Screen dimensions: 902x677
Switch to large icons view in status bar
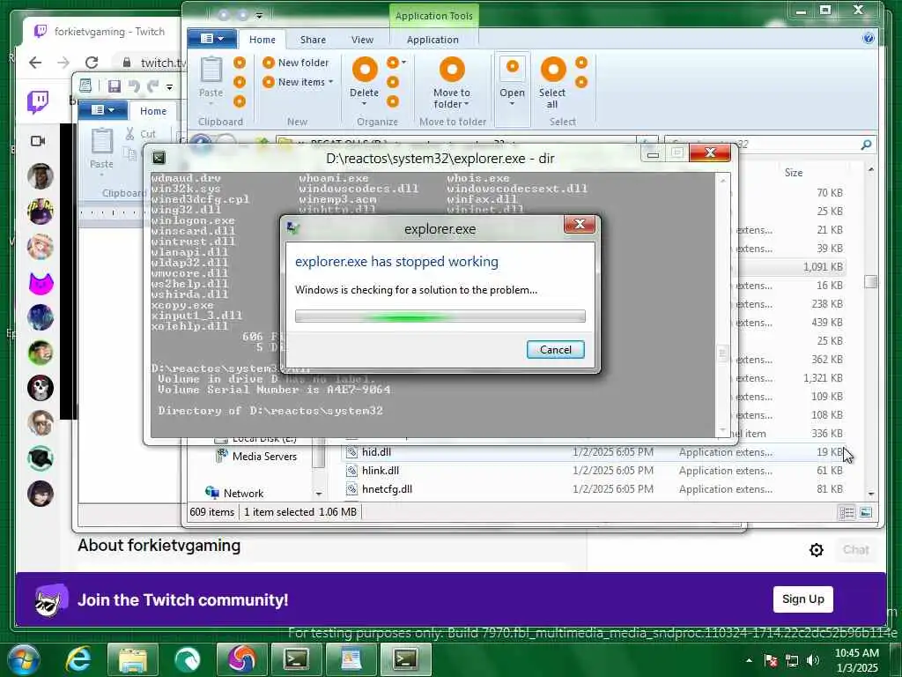tap(866, 512)
